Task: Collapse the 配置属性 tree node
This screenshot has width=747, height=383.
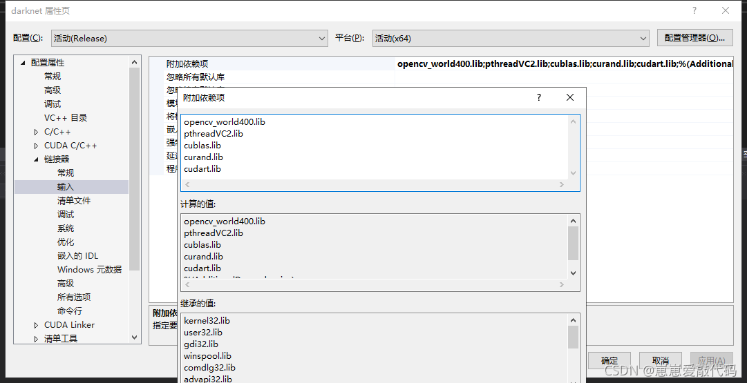Action: click(x=23, y=63)
